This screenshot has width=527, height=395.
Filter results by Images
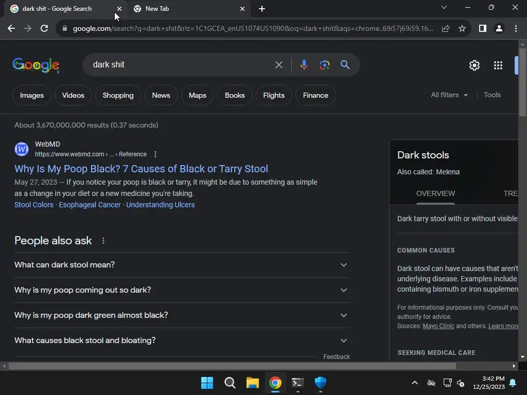32,95
